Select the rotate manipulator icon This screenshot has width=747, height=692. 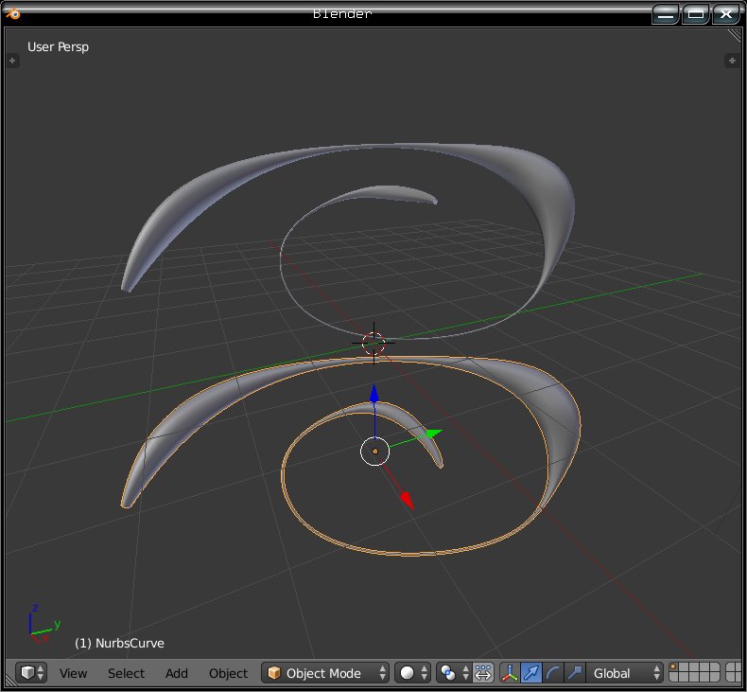pos(553,673)
